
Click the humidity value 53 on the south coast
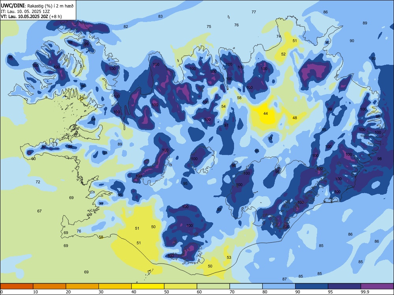click(x=229, y=258)
